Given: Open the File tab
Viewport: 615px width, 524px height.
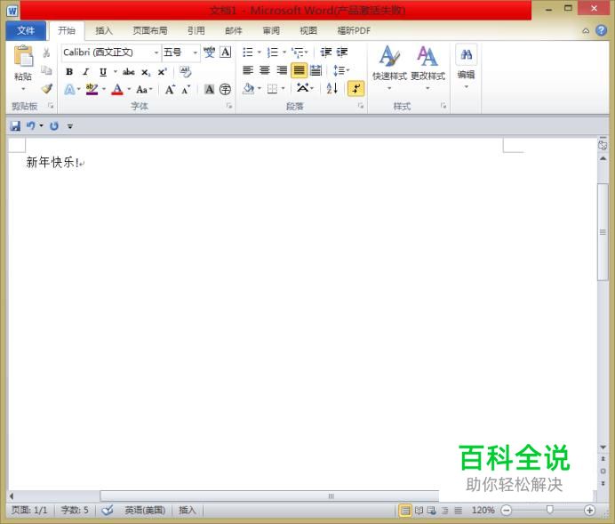Looking at the screenshot, I should click(x=26, y=30).
